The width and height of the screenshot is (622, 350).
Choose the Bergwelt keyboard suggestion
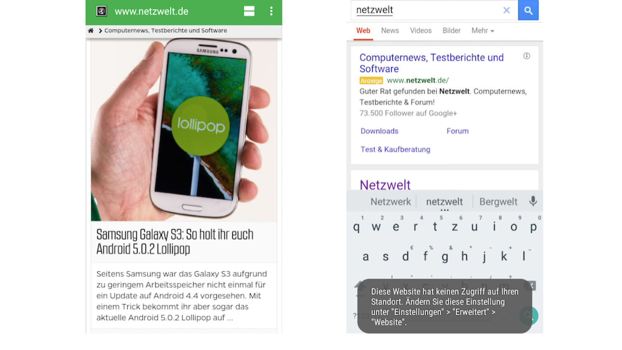[498, 201]
